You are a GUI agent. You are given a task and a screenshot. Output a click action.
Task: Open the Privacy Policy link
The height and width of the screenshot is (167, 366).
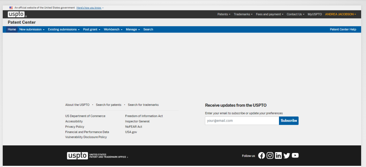tap(75, 127)
